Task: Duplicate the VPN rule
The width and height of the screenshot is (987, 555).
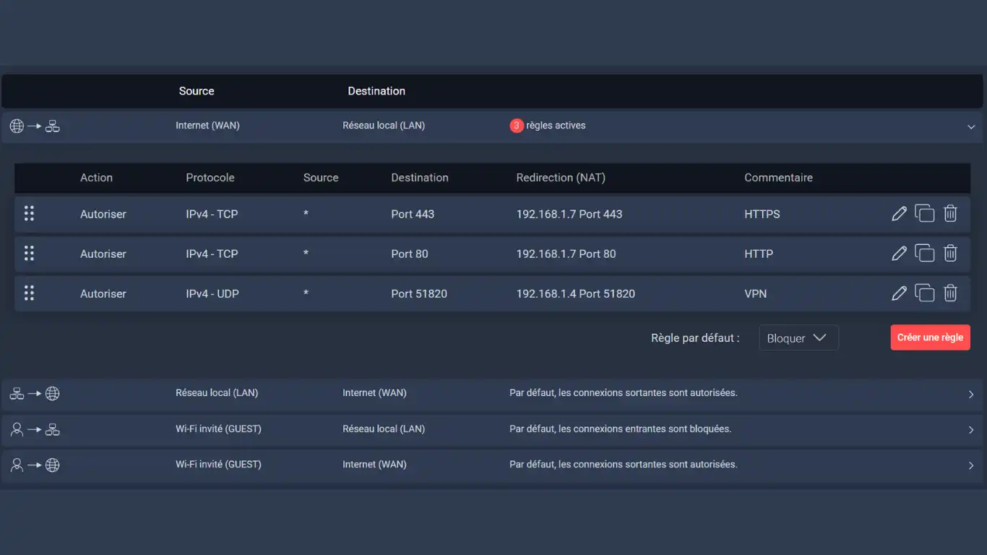Action: click(924, 293)
